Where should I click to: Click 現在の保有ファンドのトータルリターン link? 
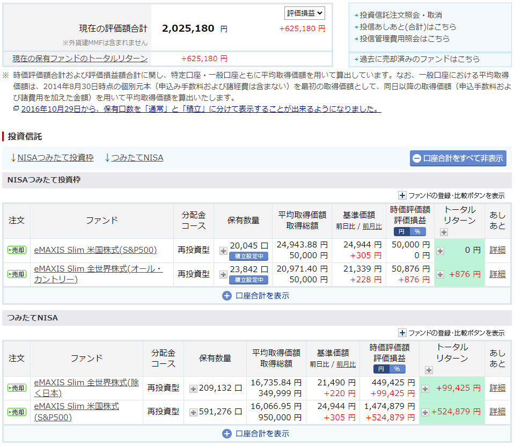point(80,59)
